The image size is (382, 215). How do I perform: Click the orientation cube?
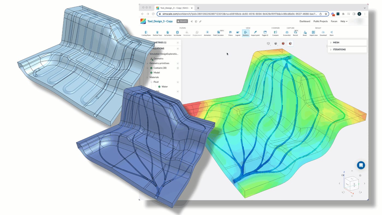pyautogui.click(x=352, y=184)
